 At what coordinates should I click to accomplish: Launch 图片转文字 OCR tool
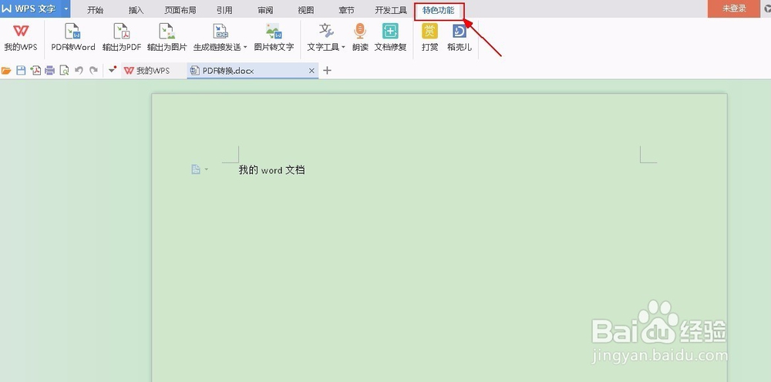click(x=274, y=37)
